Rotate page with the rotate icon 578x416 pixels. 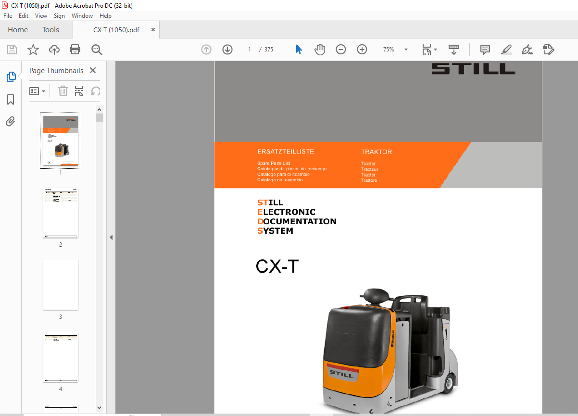[x=95, y=91]
